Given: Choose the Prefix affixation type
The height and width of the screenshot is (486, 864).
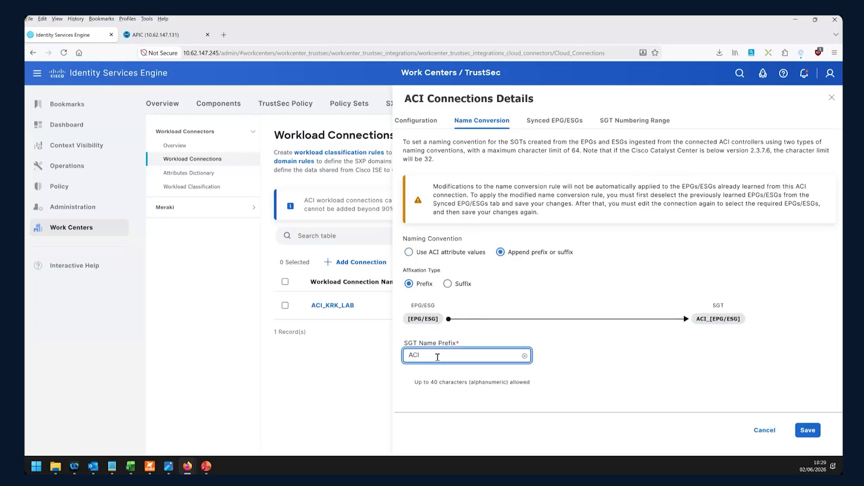Looking at the screenshot, I should (409, 283).
